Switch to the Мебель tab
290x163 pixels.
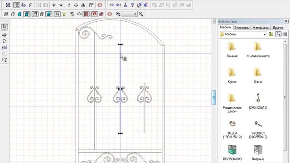[x=226, y=27]
